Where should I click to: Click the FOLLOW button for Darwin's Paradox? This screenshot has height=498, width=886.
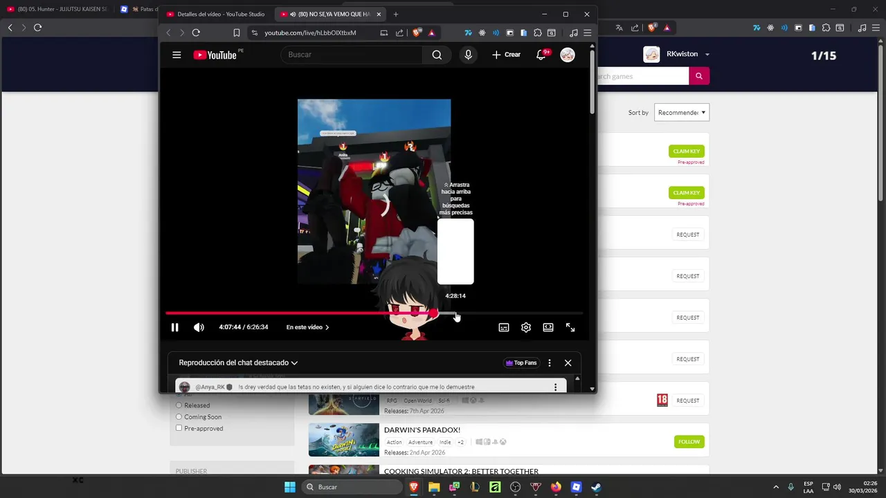[x=689, y=441]
